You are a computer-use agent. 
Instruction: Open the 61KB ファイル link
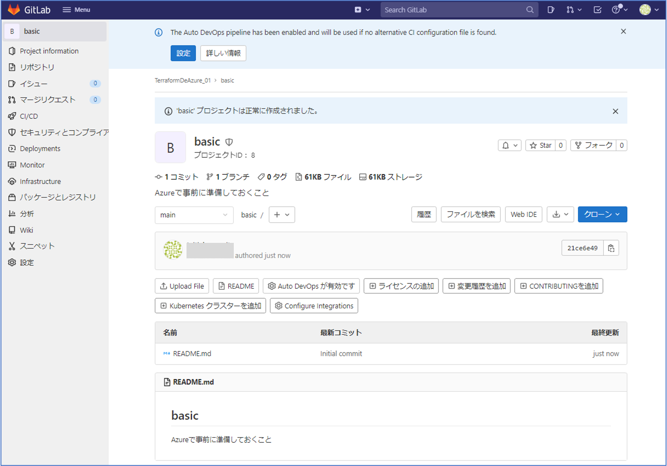(x=323, y=177)
